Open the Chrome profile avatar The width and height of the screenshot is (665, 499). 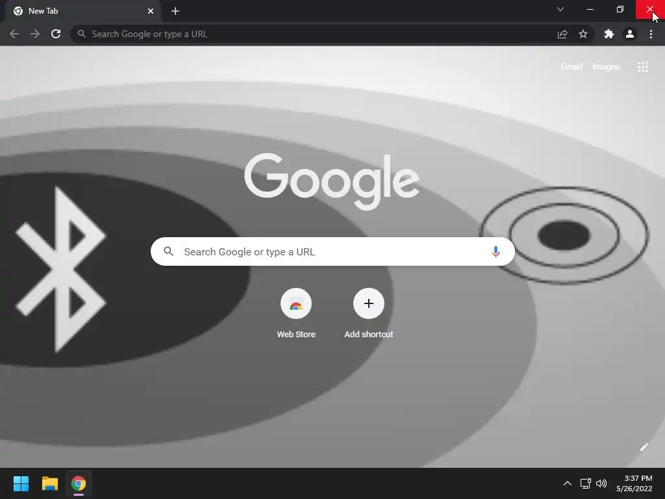coord(630,34)
